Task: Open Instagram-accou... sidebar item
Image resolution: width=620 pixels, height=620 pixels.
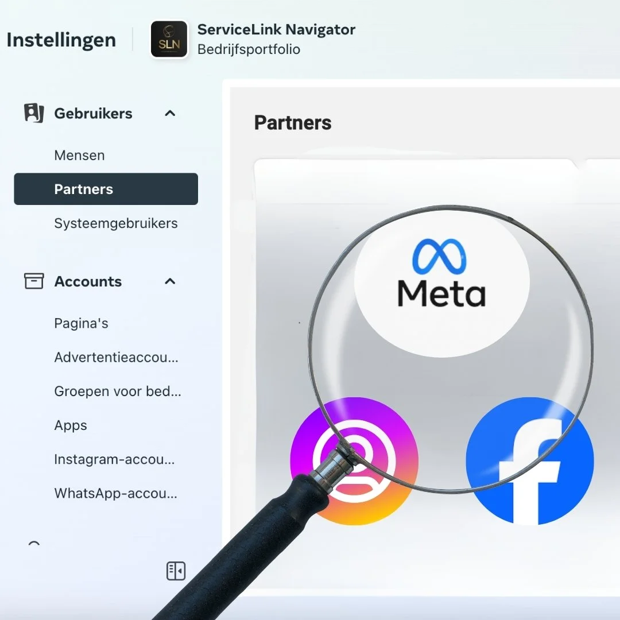Action: (114, 459)
